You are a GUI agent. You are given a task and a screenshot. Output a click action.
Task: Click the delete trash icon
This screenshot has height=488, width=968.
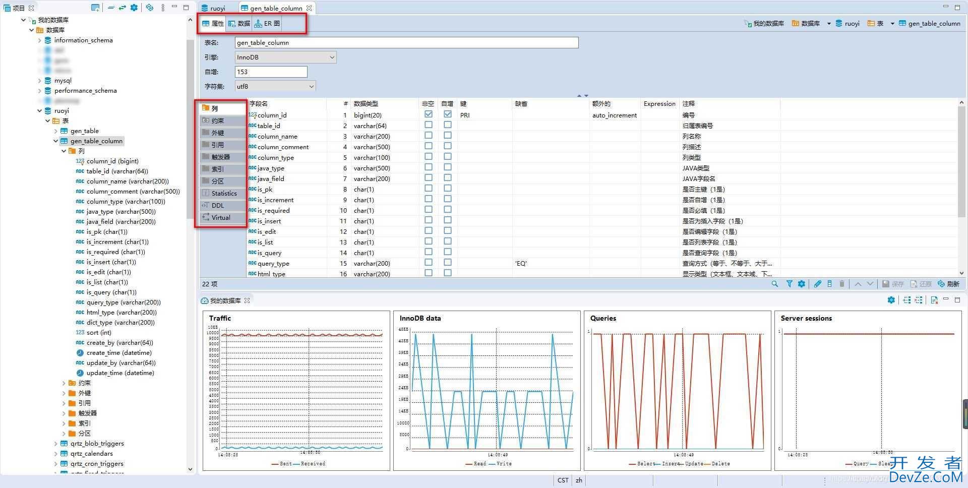pyautogui.click(x=842, y=284)
